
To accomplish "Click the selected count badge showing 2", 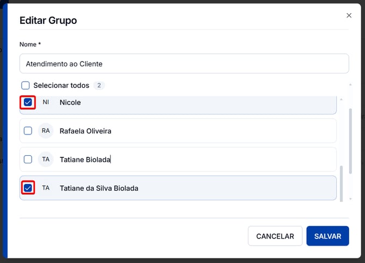I will pyautogui.click(x=99, y=85).
